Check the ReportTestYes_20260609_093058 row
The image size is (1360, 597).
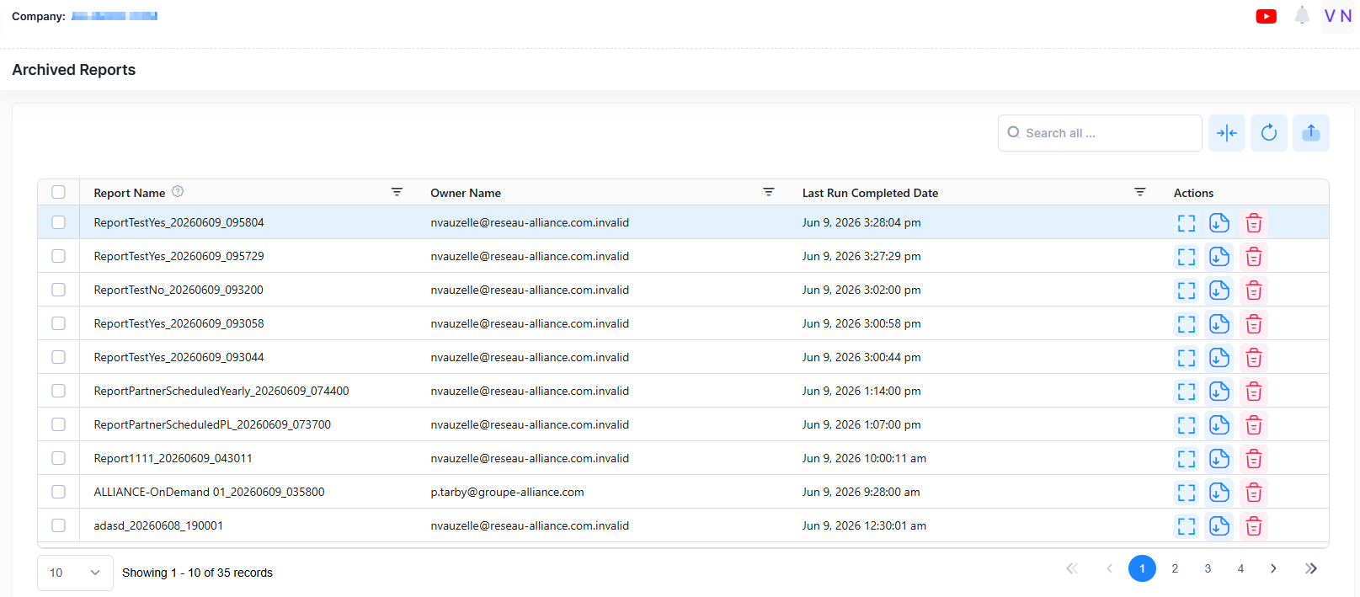pyautogui.click(x=58, y=323)
